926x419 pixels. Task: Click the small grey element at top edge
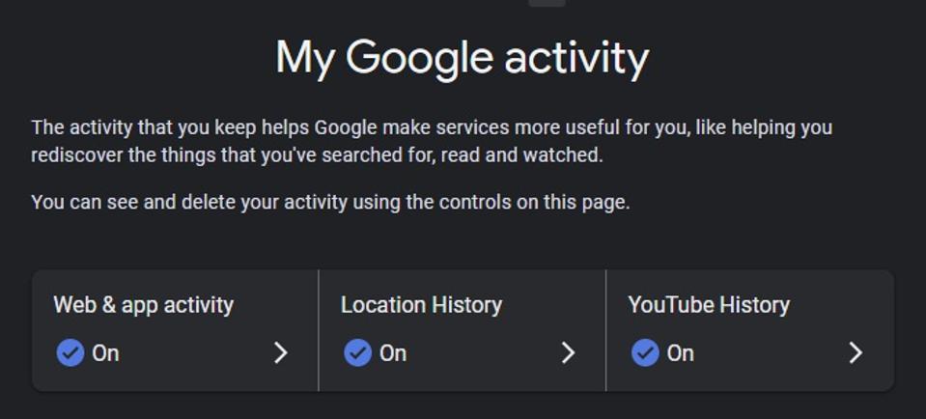(547, 3)
